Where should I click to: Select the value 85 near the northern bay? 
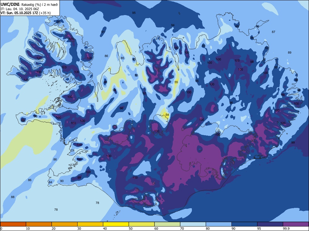pos(122,58)
